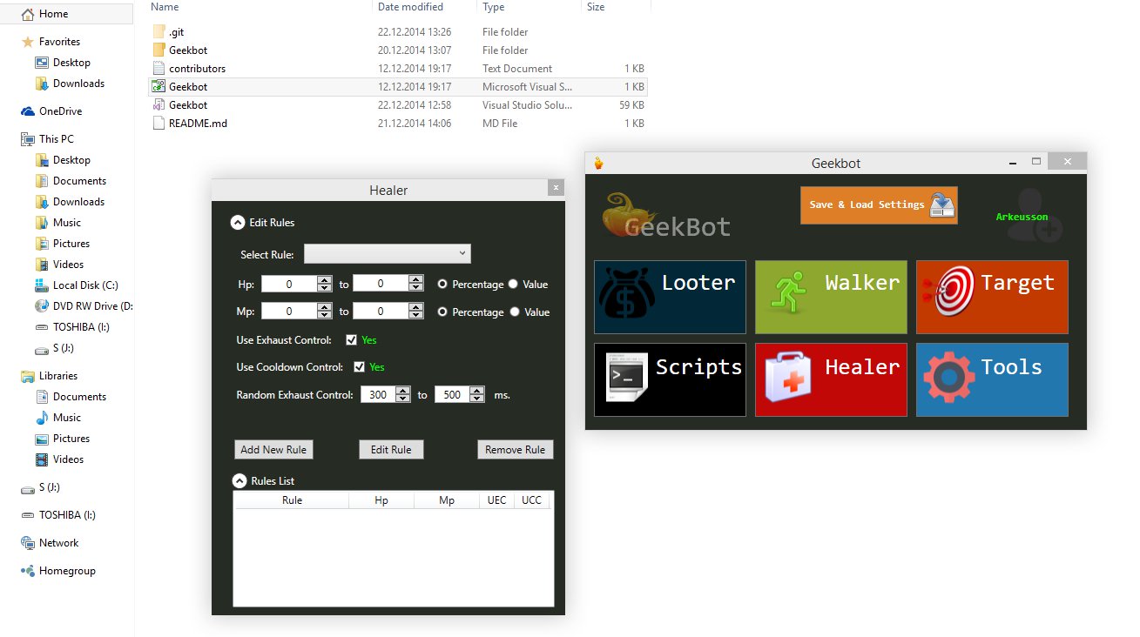
Task: Open the Tools module tile
Action: [x=992, y=379]
